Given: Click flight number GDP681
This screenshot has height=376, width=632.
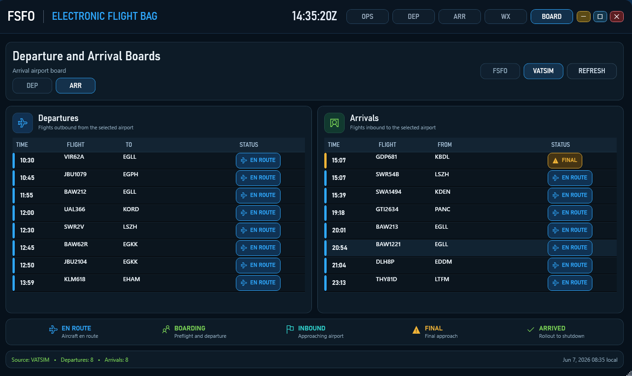Looking at the screenshot, I should tap(386, 157).
